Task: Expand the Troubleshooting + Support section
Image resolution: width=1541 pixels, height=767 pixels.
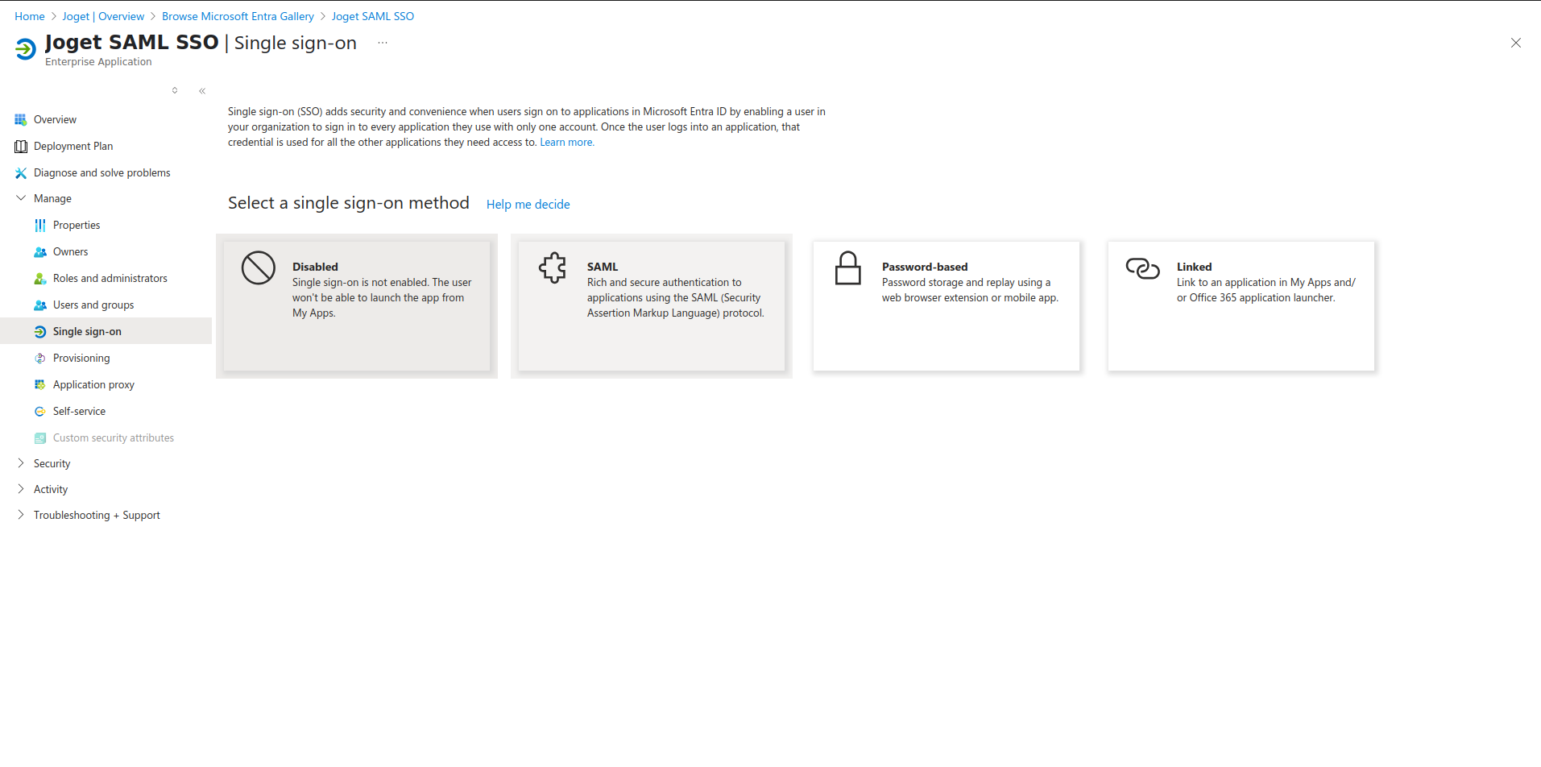Action: [21, 515]
